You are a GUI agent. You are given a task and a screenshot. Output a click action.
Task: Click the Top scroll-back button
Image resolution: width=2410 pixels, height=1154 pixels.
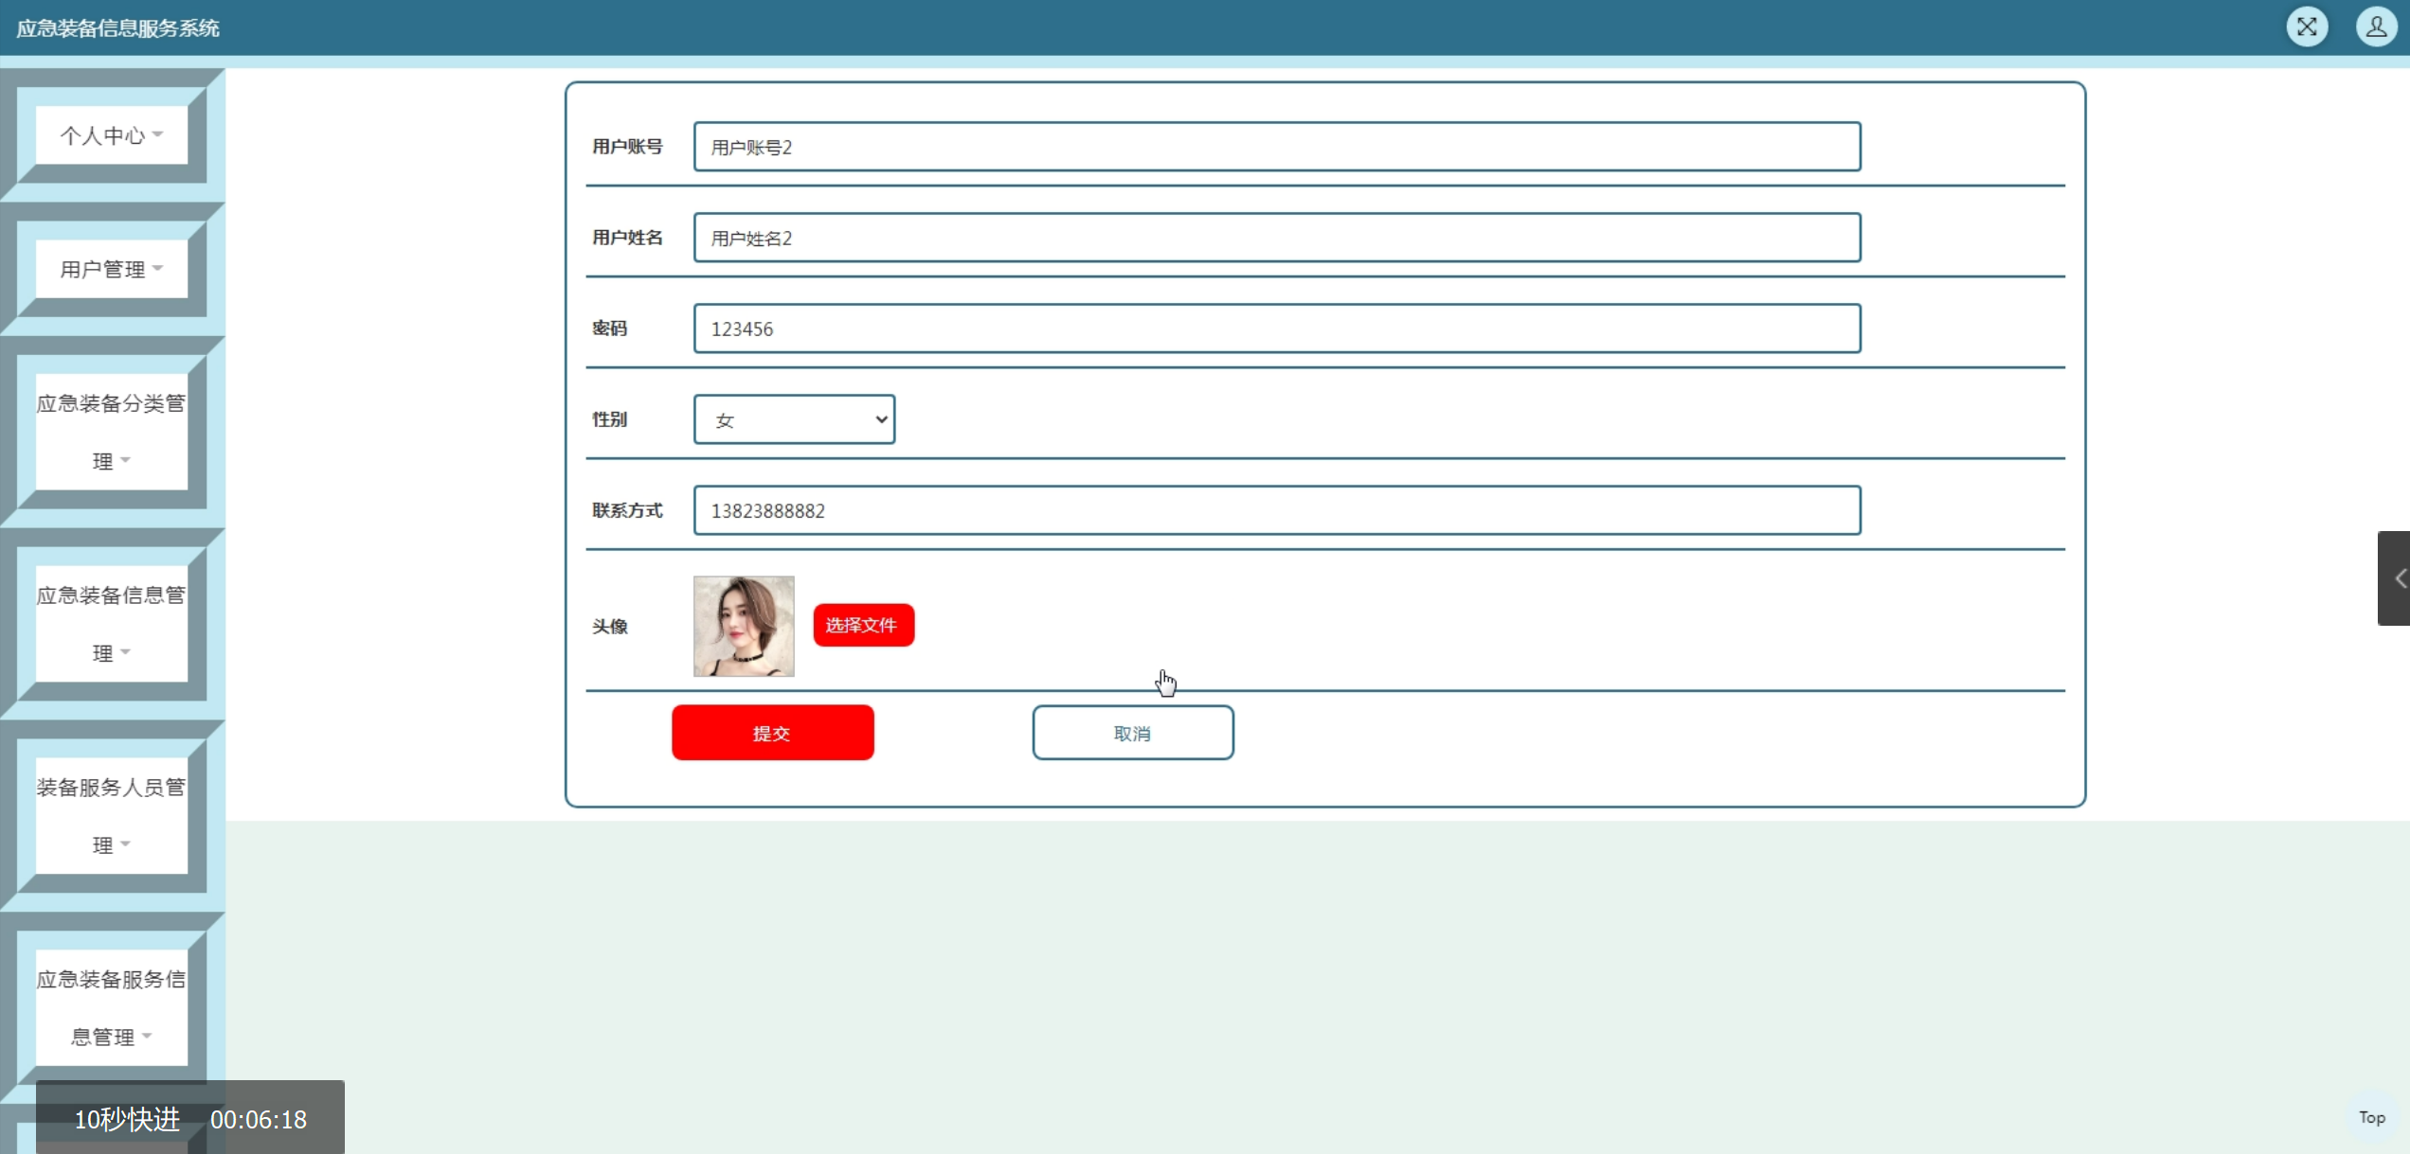tap(2371, 1117)
